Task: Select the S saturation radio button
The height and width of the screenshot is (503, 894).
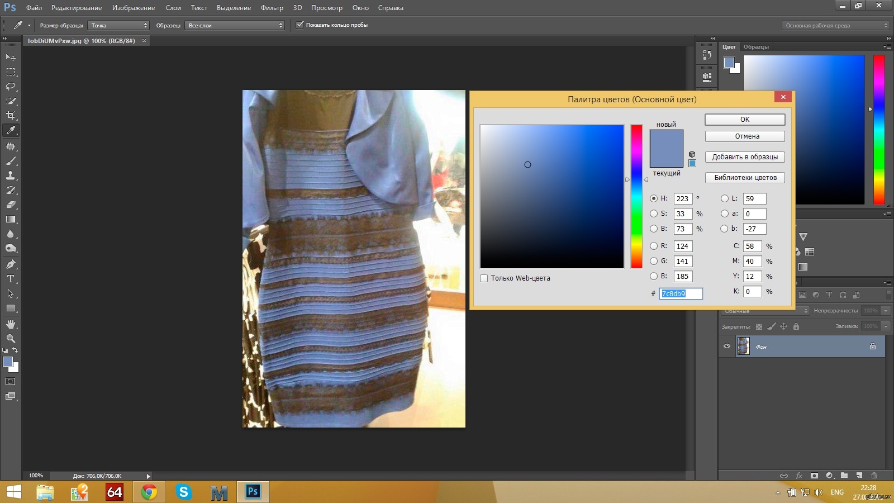Action: (654, 213)
